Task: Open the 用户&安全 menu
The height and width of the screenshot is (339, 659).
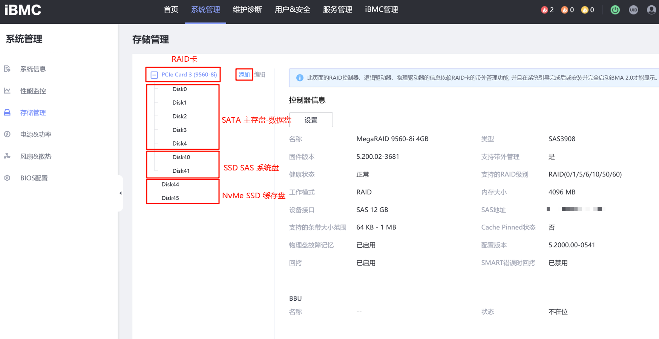Action: pos(292,10)
